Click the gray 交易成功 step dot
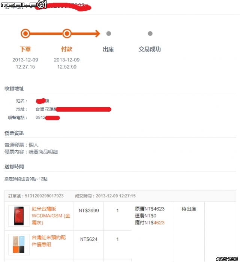The height and width of the screenshot is (262, 240). click(x=150, y=34)
